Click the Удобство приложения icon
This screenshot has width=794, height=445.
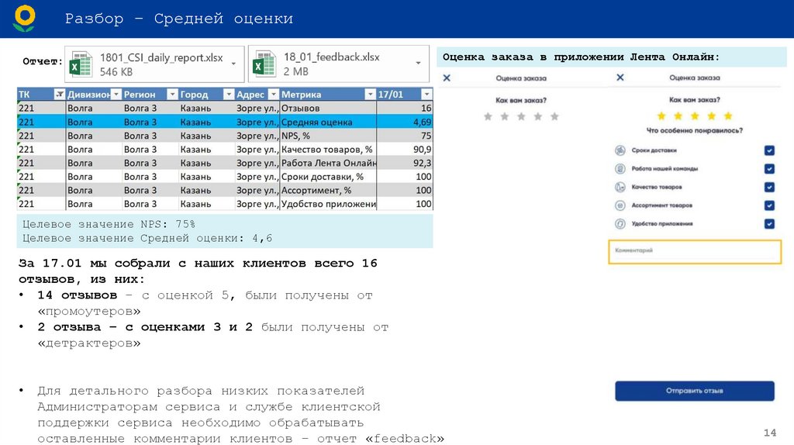(620, 223)
